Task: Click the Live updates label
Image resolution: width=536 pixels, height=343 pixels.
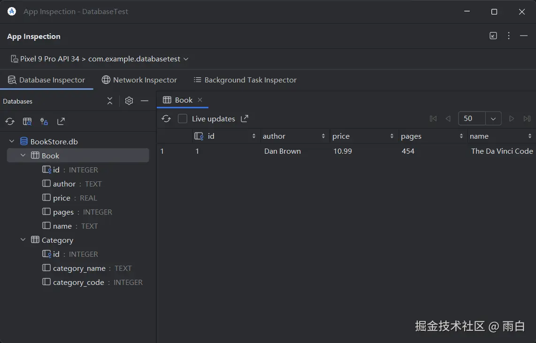Action: [213, 119]
